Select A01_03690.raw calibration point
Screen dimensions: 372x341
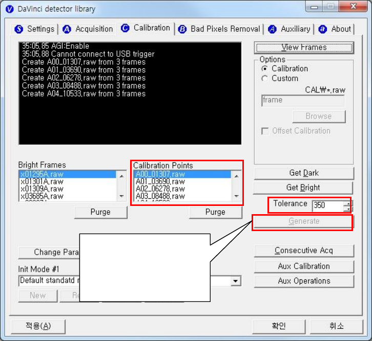click(183, 182)
